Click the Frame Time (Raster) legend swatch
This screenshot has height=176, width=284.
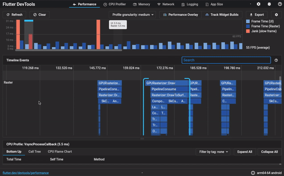point(248,26)
